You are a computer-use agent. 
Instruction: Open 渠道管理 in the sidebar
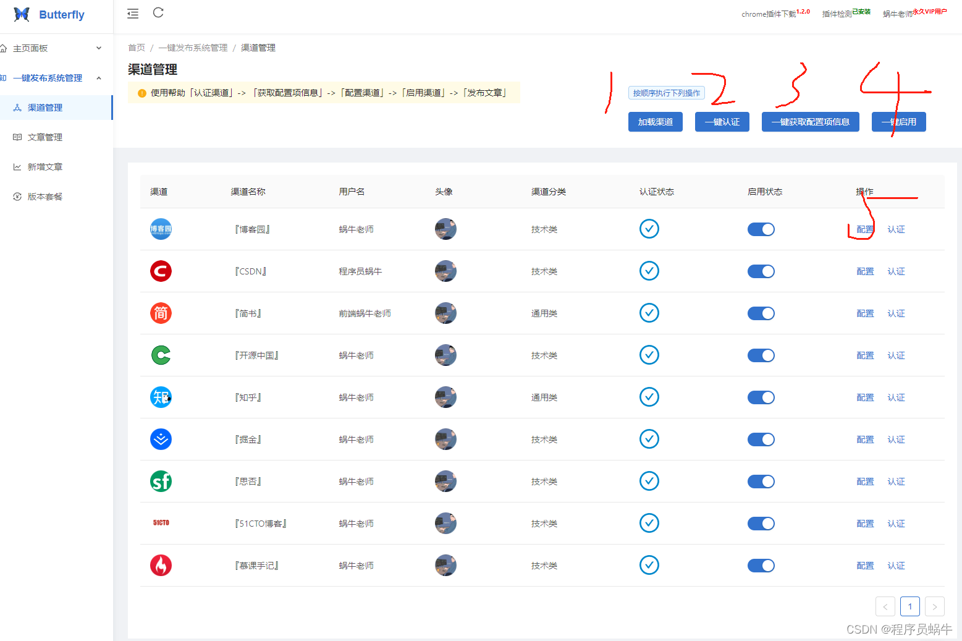coord(56,108)
